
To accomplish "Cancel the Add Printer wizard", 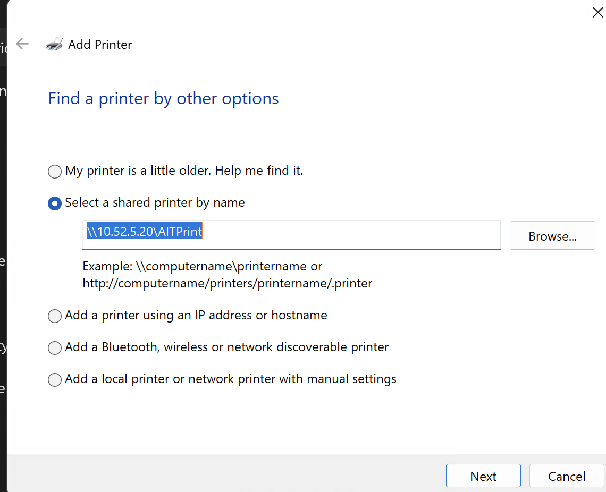I will pyautogui.click(x=566, y=476).
